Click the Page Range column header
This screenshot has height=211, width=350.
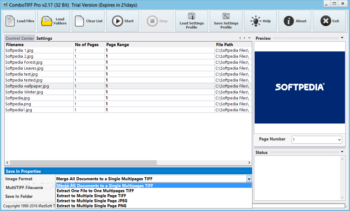(x=160, y=45)
